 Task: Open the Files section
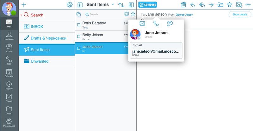coord(9,110)
